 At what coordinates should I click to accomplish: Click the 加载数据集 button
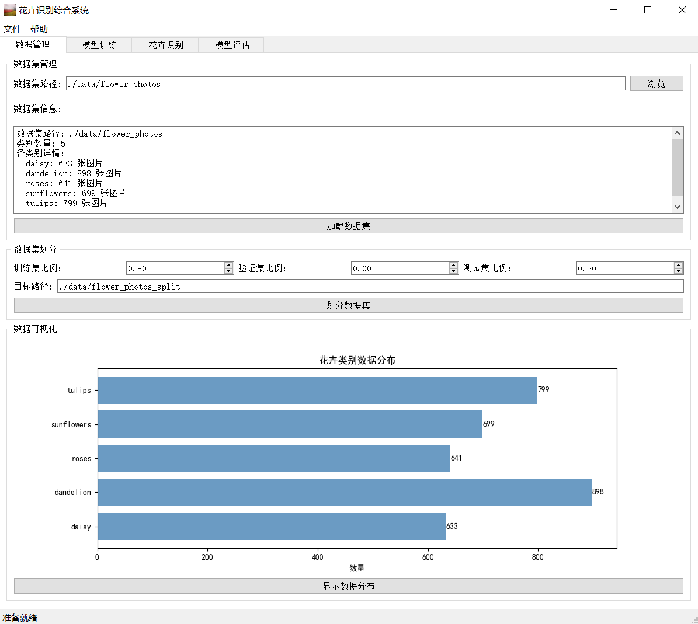coord(349,226)
